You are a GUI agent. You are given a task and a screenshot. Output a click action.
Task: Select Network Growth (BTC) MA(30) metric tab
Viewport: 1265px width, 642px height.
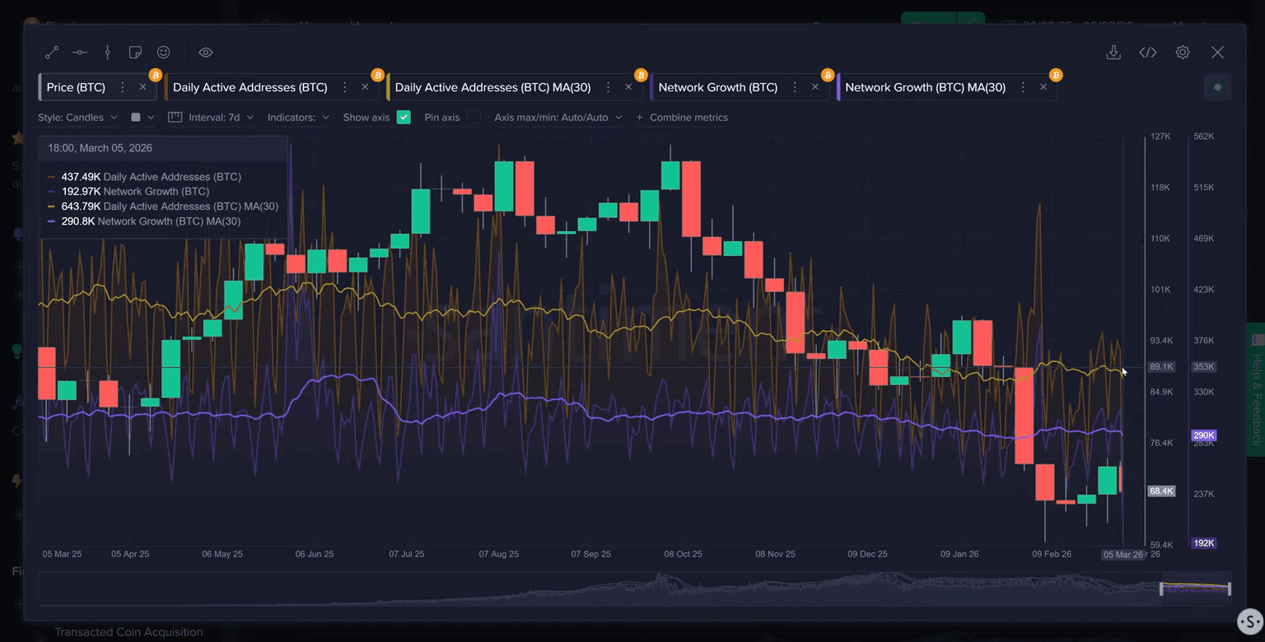924,87
